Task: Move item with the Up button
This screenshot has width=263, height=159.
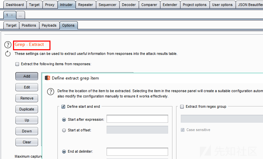Action: click(27, 120)
